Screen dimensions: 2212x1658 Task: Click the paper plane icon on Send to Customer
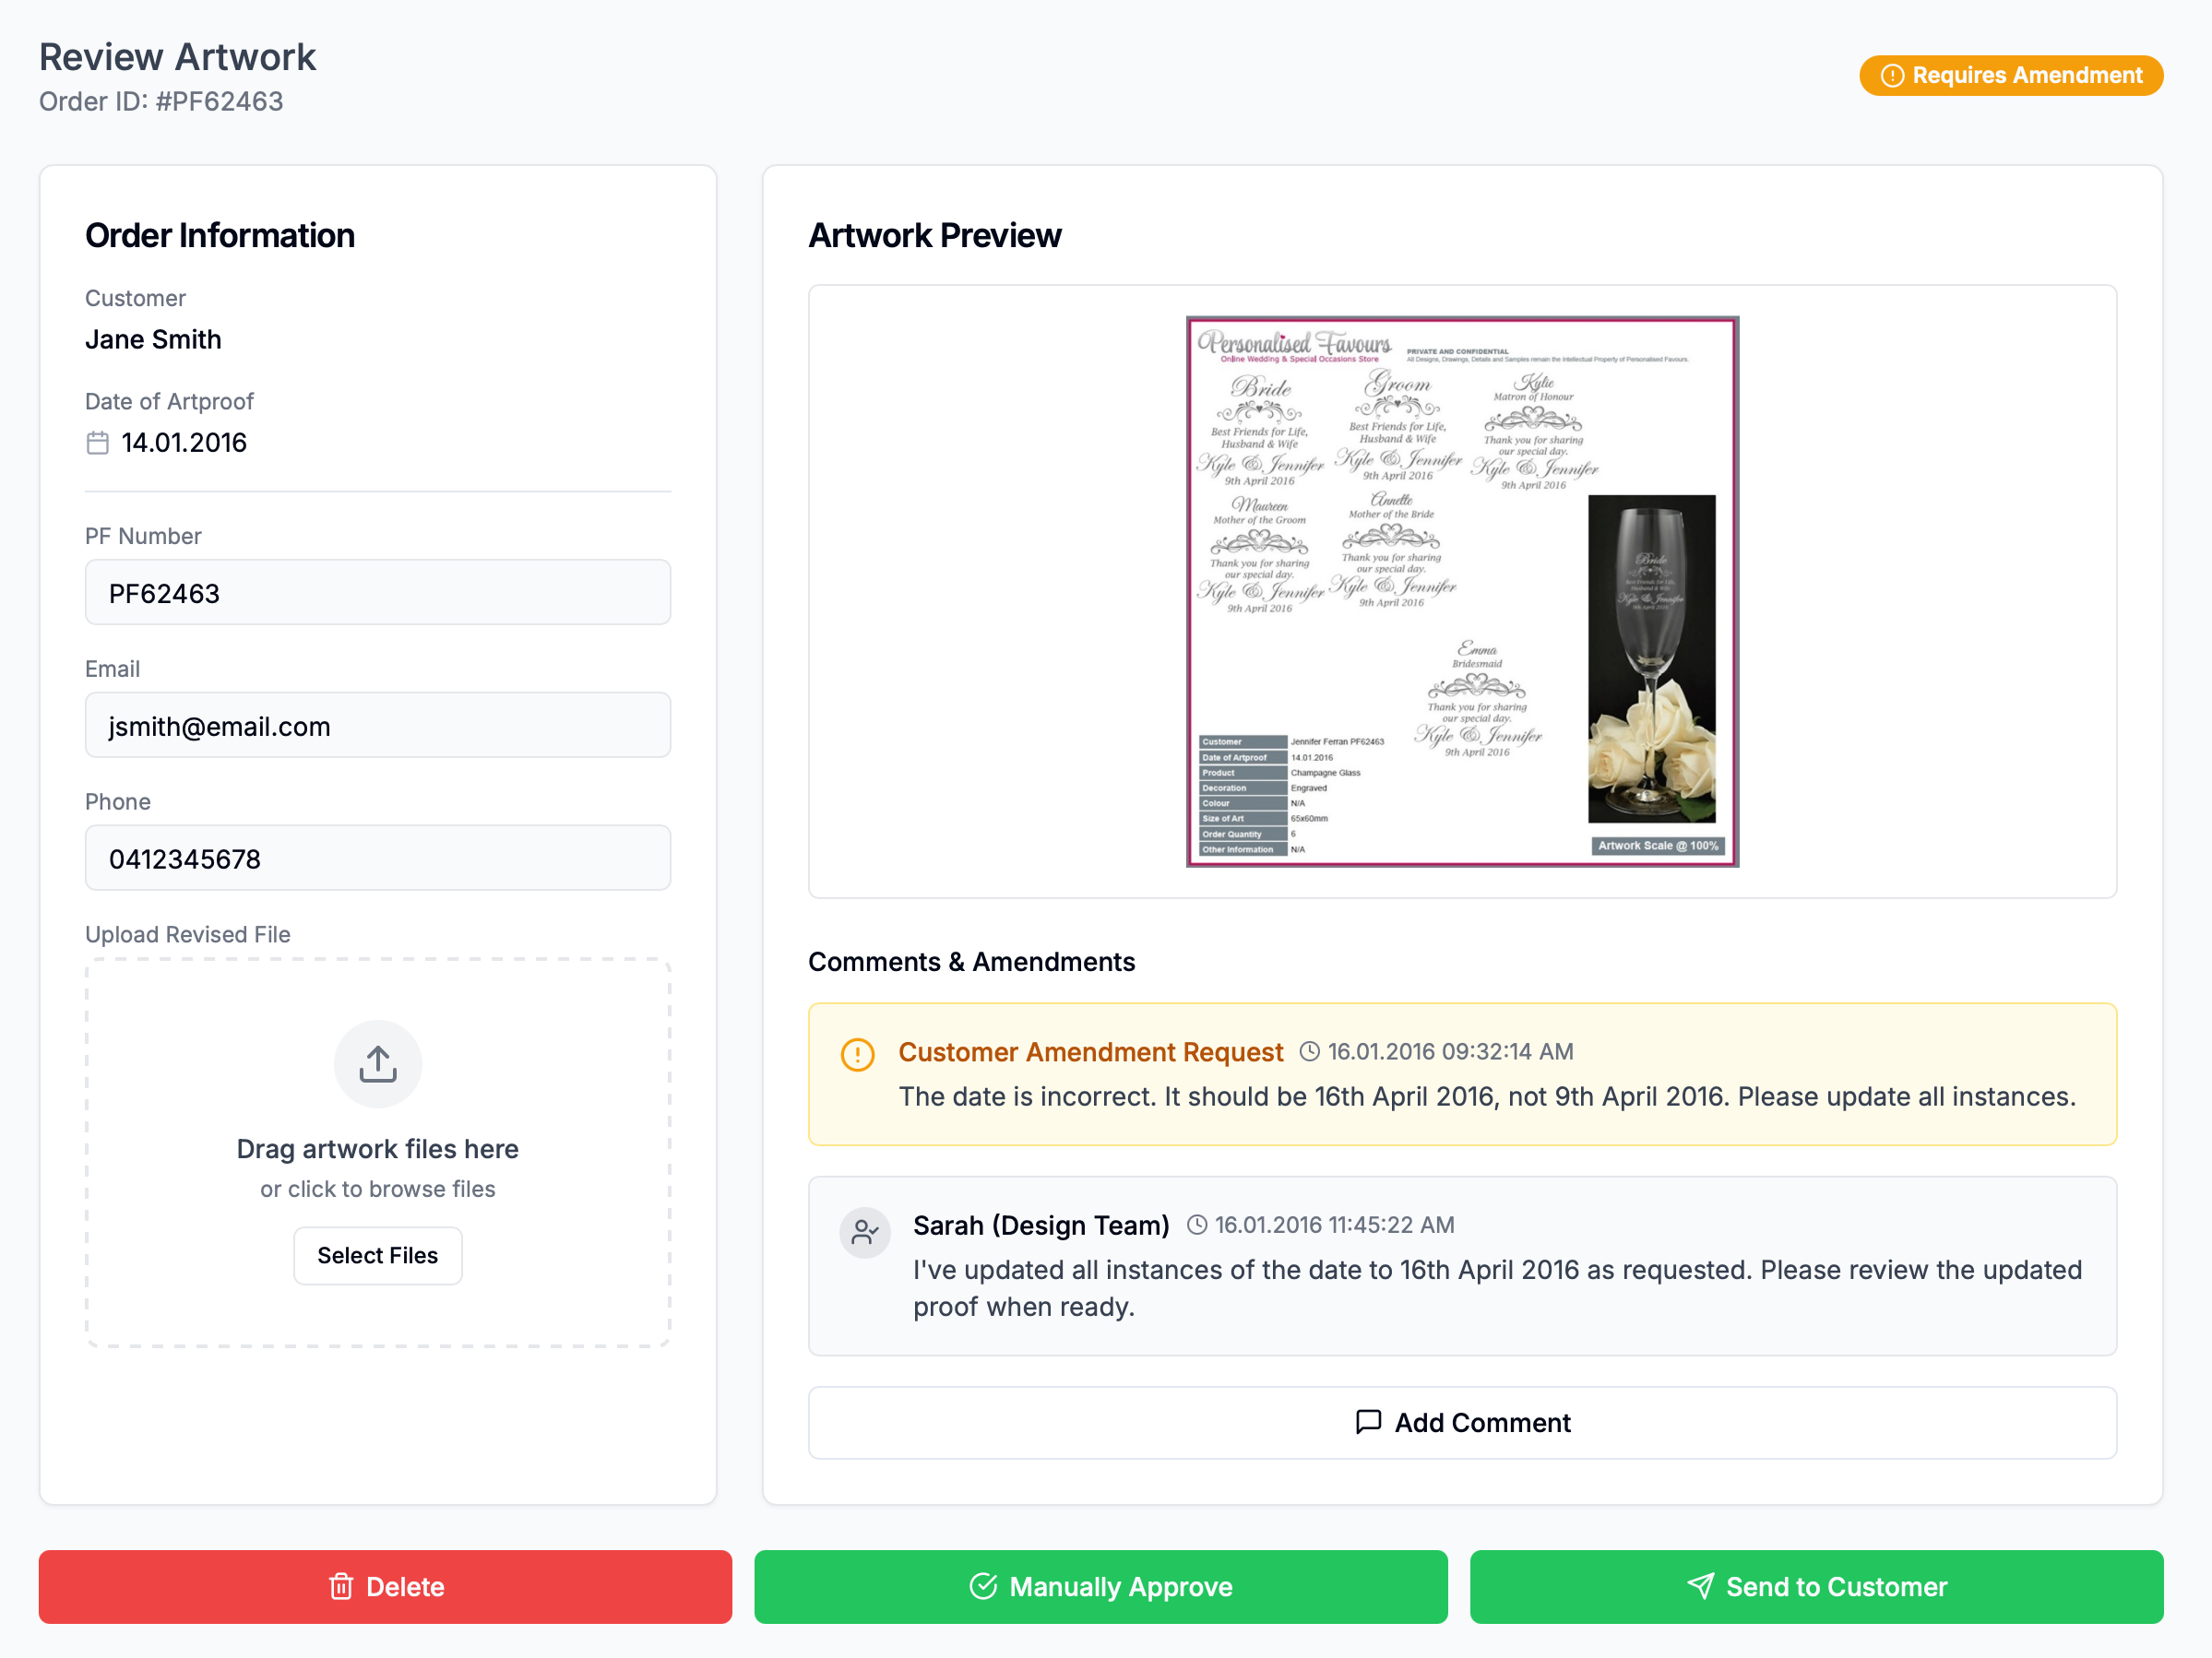point(1700,1586)
